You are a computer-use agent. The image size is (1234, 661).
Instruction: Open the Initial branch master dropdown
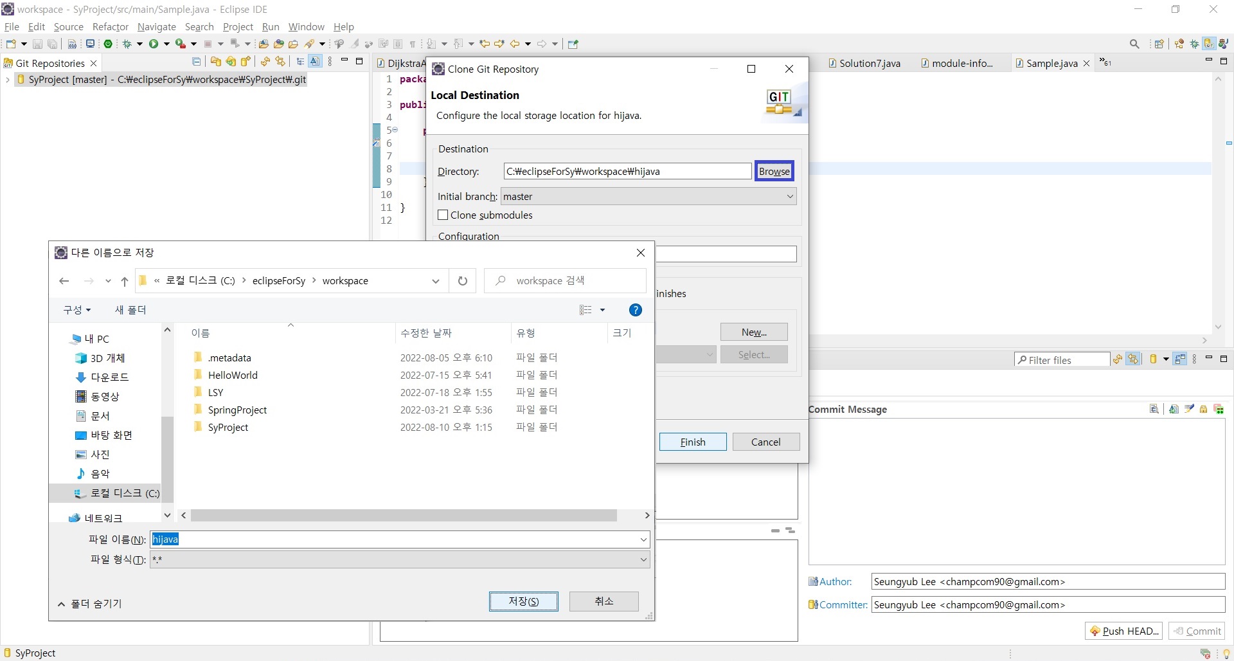click(x=790, y=196)
